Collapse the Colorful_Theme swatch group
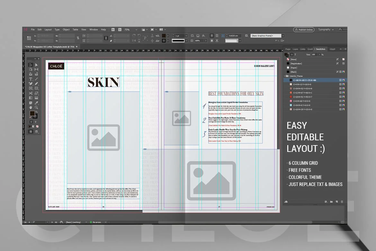 [285, 76]
